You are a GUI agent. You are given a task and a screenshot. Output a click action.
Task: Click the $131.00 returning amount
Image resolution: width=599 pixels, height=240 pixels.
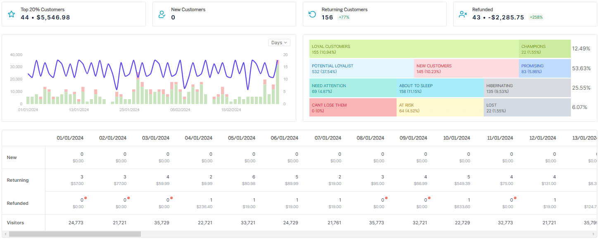tap(548, 184)
